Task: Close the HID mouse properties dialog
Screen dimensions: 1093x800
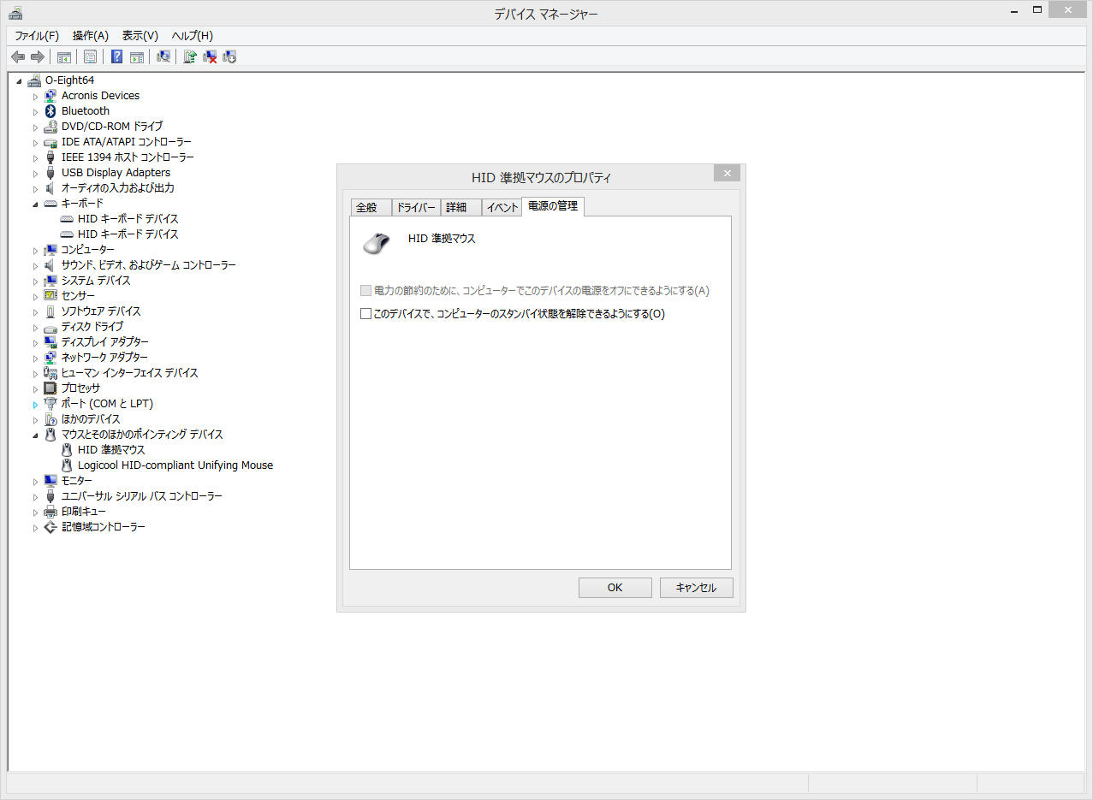Action: click(x=727, y=174)
